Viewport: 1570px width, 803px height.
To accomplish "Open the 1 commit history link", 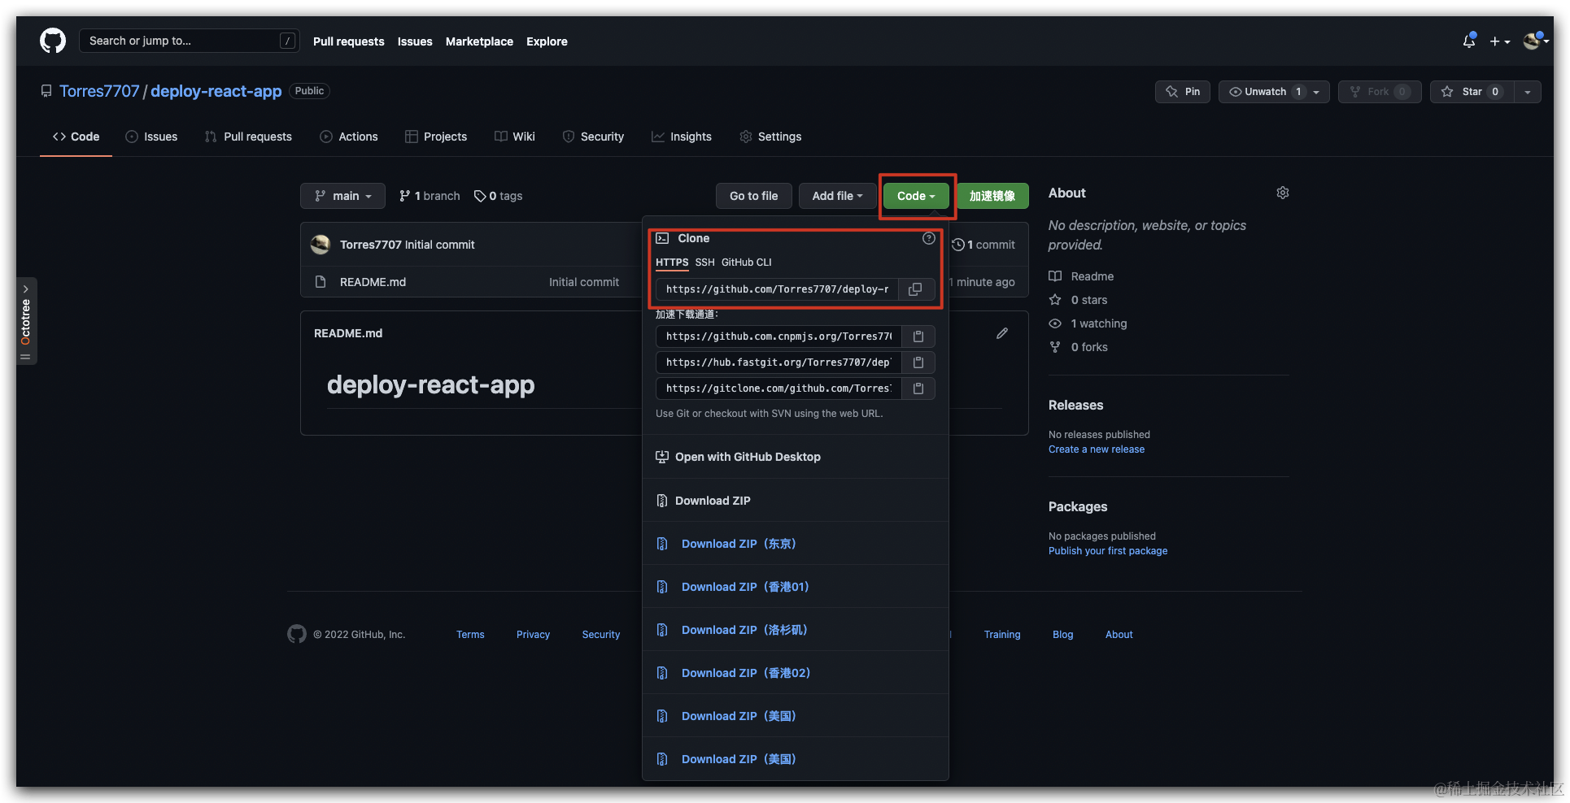I will 983,245.
